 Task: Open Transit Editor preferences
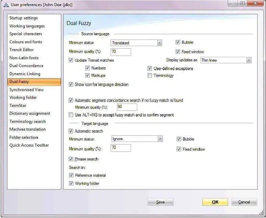click(22, 50)
